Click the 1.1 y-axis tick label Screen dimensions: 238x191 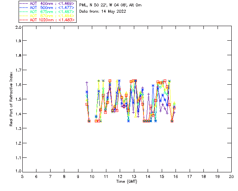(x=18, y=158)
